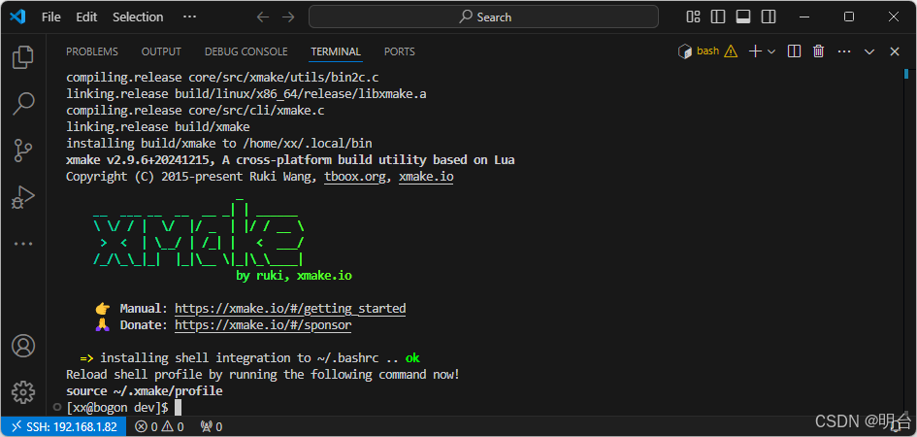Open the Accounts menu icon
Screen dimensions: 917x437
pos(23,346)
